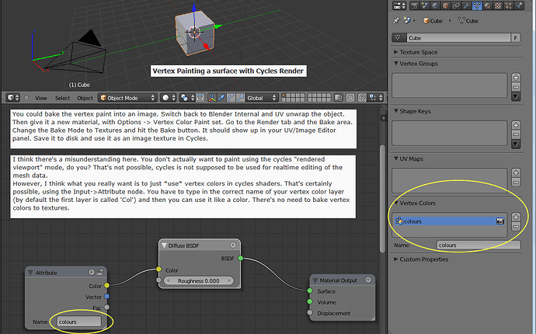Browse mesh data with the datablock icon
The width and height of the screenshot is (536, 334).
click(399, 38)
